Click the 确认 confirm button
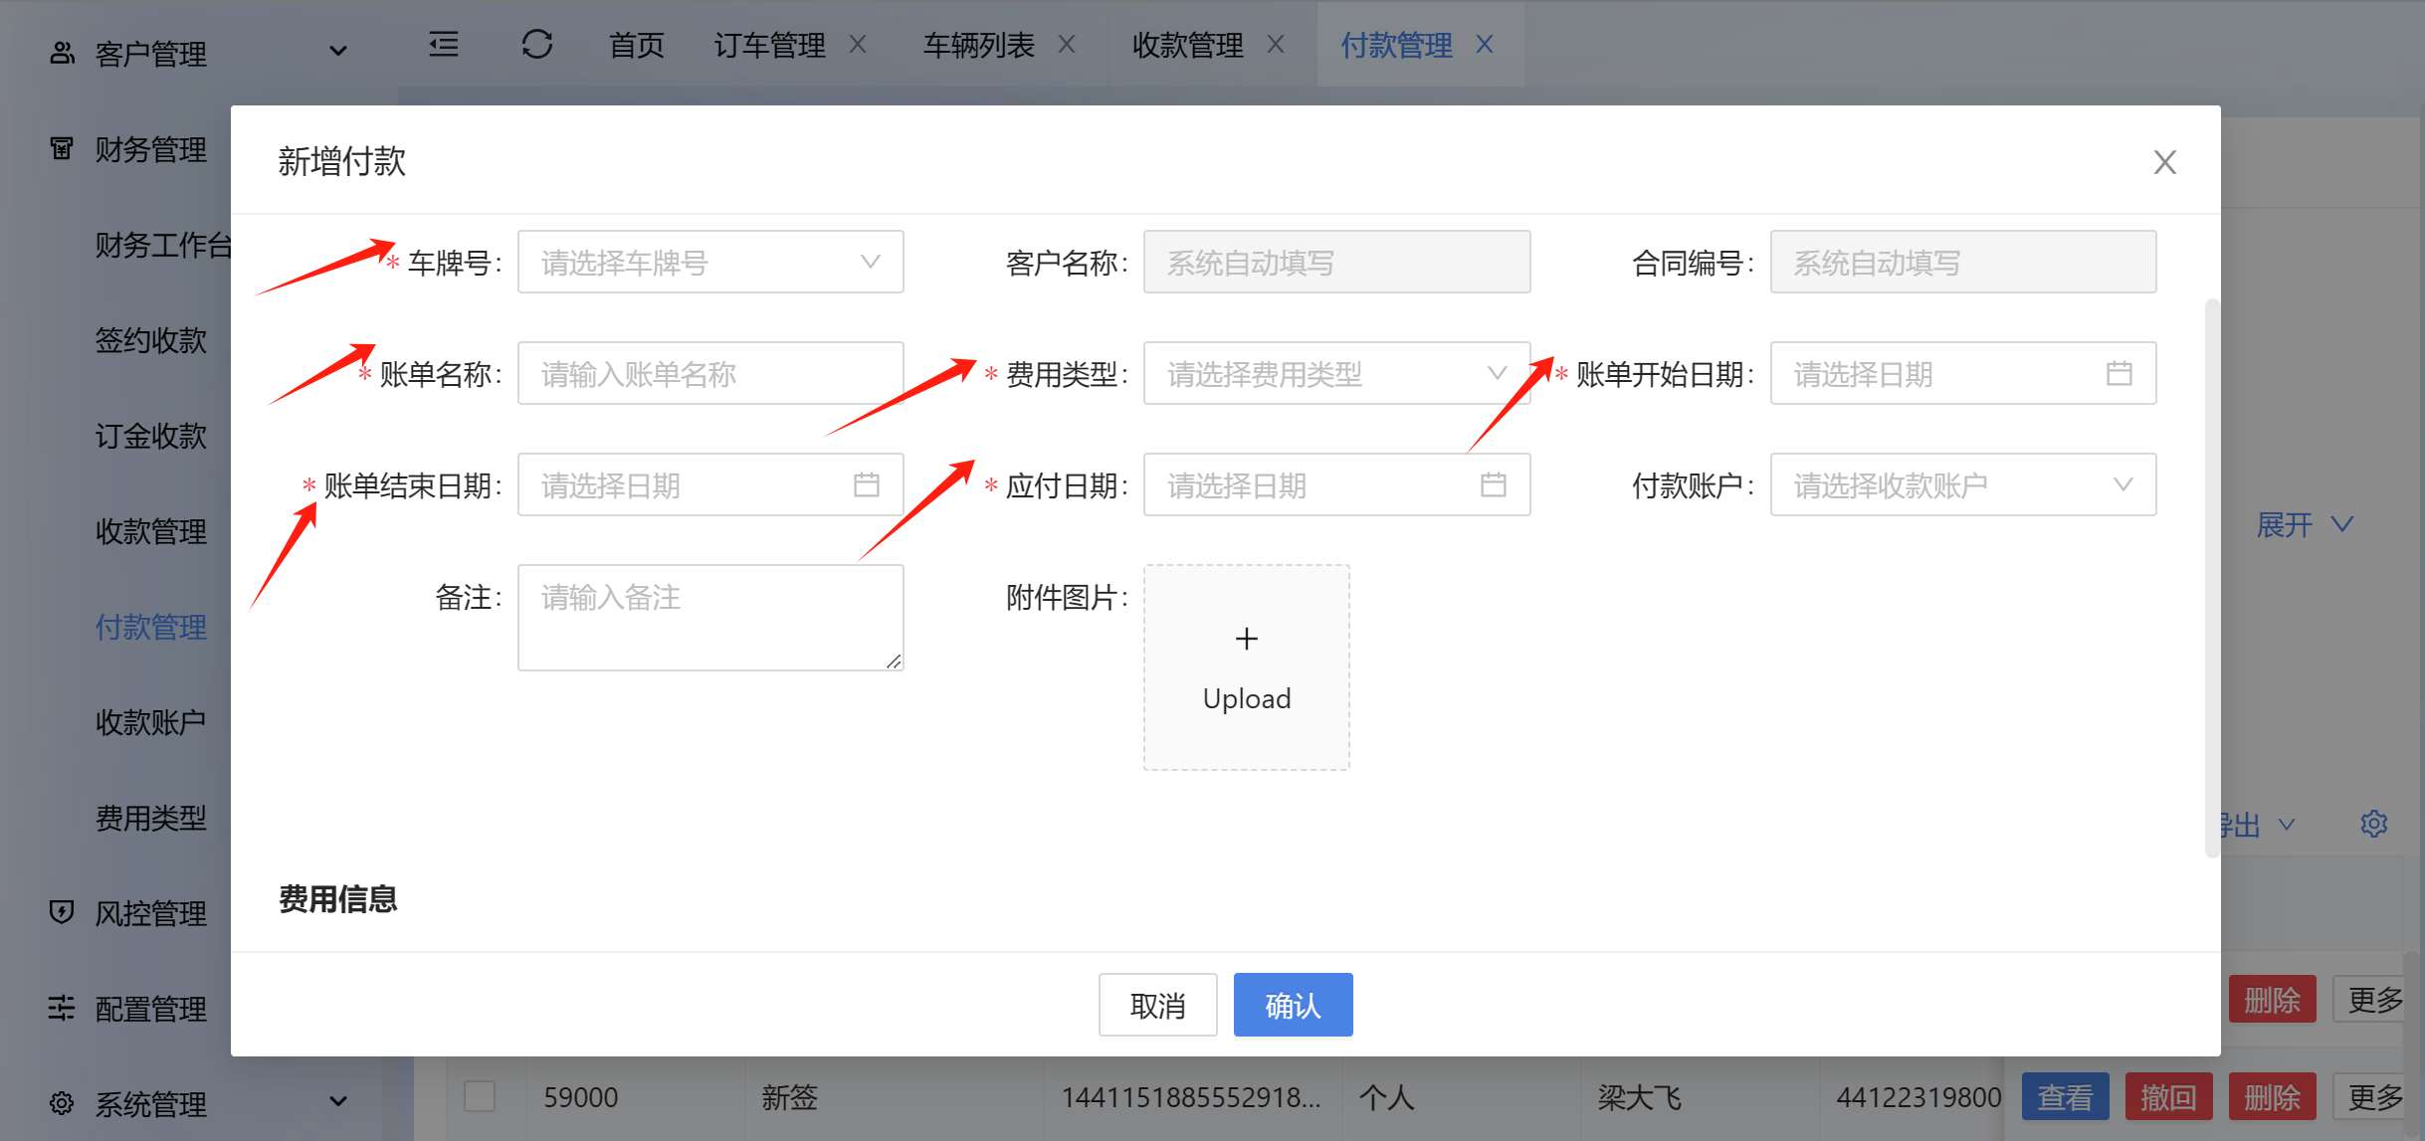This screenshot has height=1141, width=2425. pos(1293,1005)
